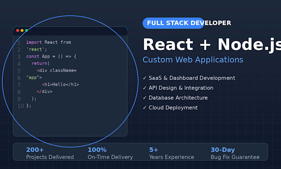This screenshot has height=169, width=281.
Task: Click the red close dot on code window
Action: point(17,31)
